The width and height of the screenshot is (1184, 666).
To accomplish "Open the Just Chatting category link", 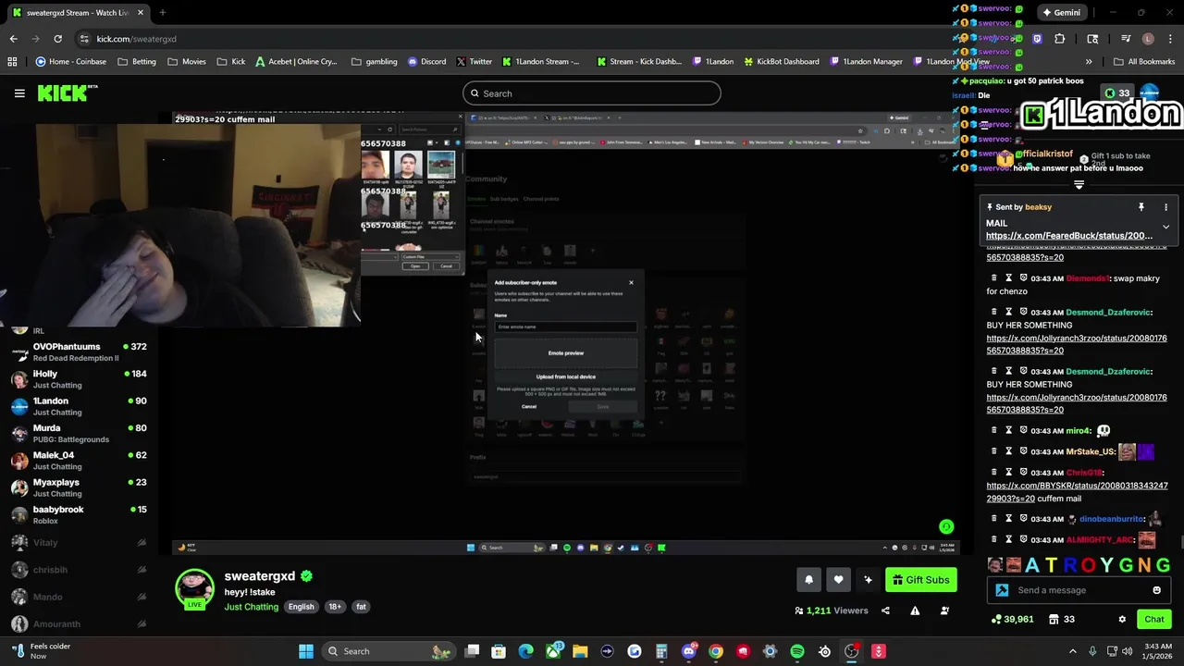I will point(251,607).
